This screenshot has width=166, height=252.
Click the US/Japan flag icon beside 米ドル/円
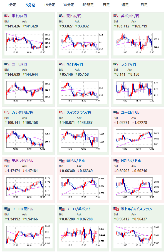tap(7, 16)
